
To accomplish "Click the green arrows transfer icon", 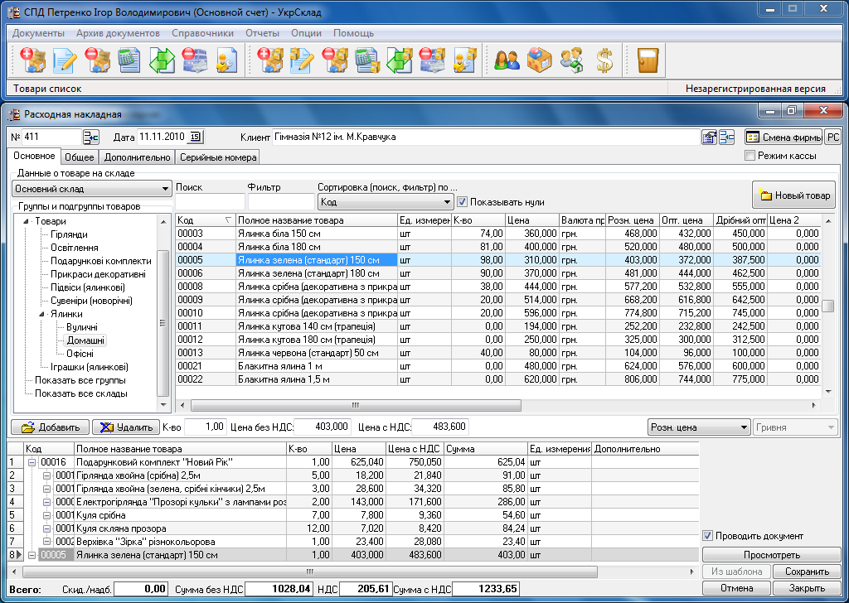I will pos(162,60).
